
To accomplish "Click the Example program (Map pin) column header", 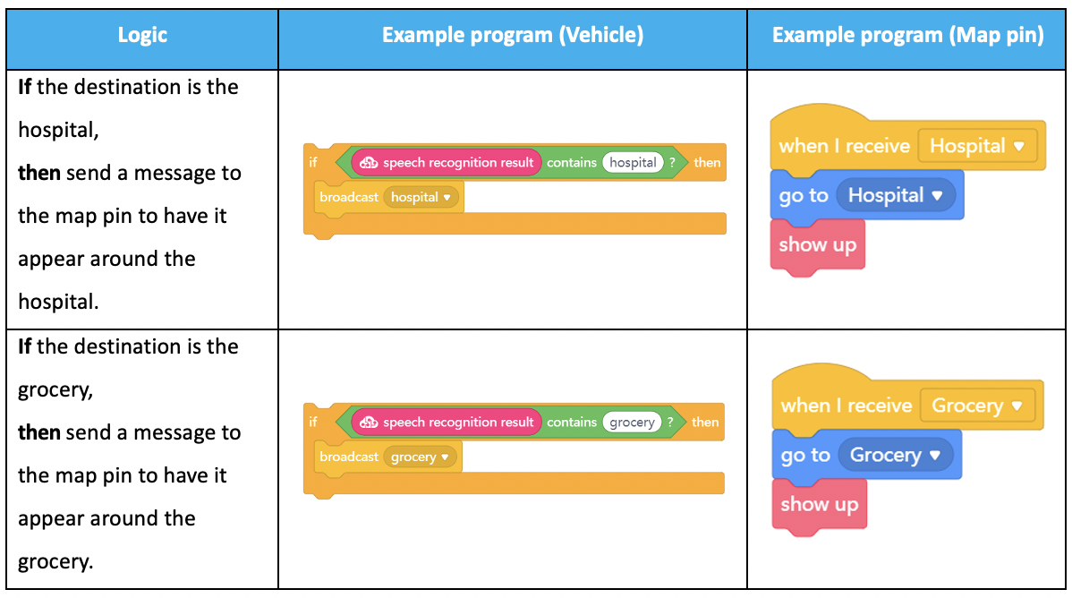I will (x=907, y=36).
